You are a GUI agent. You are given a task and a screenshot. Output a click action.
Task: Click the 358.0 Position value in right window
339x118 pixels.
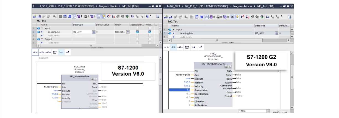(187, 82)
